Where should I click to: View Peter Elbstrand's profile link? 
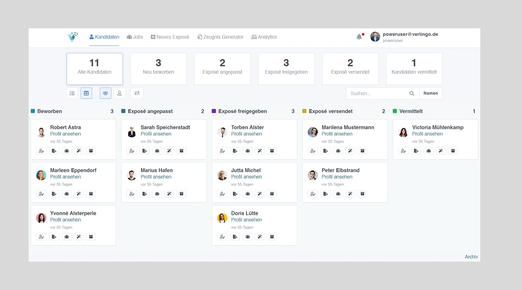337,177
